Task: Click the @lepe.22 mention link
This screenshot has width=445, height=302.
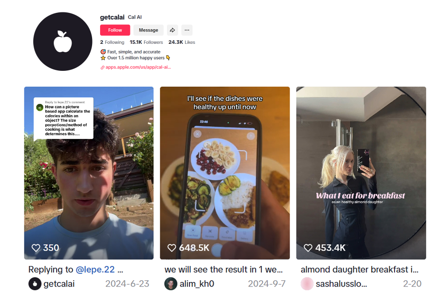Action: tap(95, 269)
